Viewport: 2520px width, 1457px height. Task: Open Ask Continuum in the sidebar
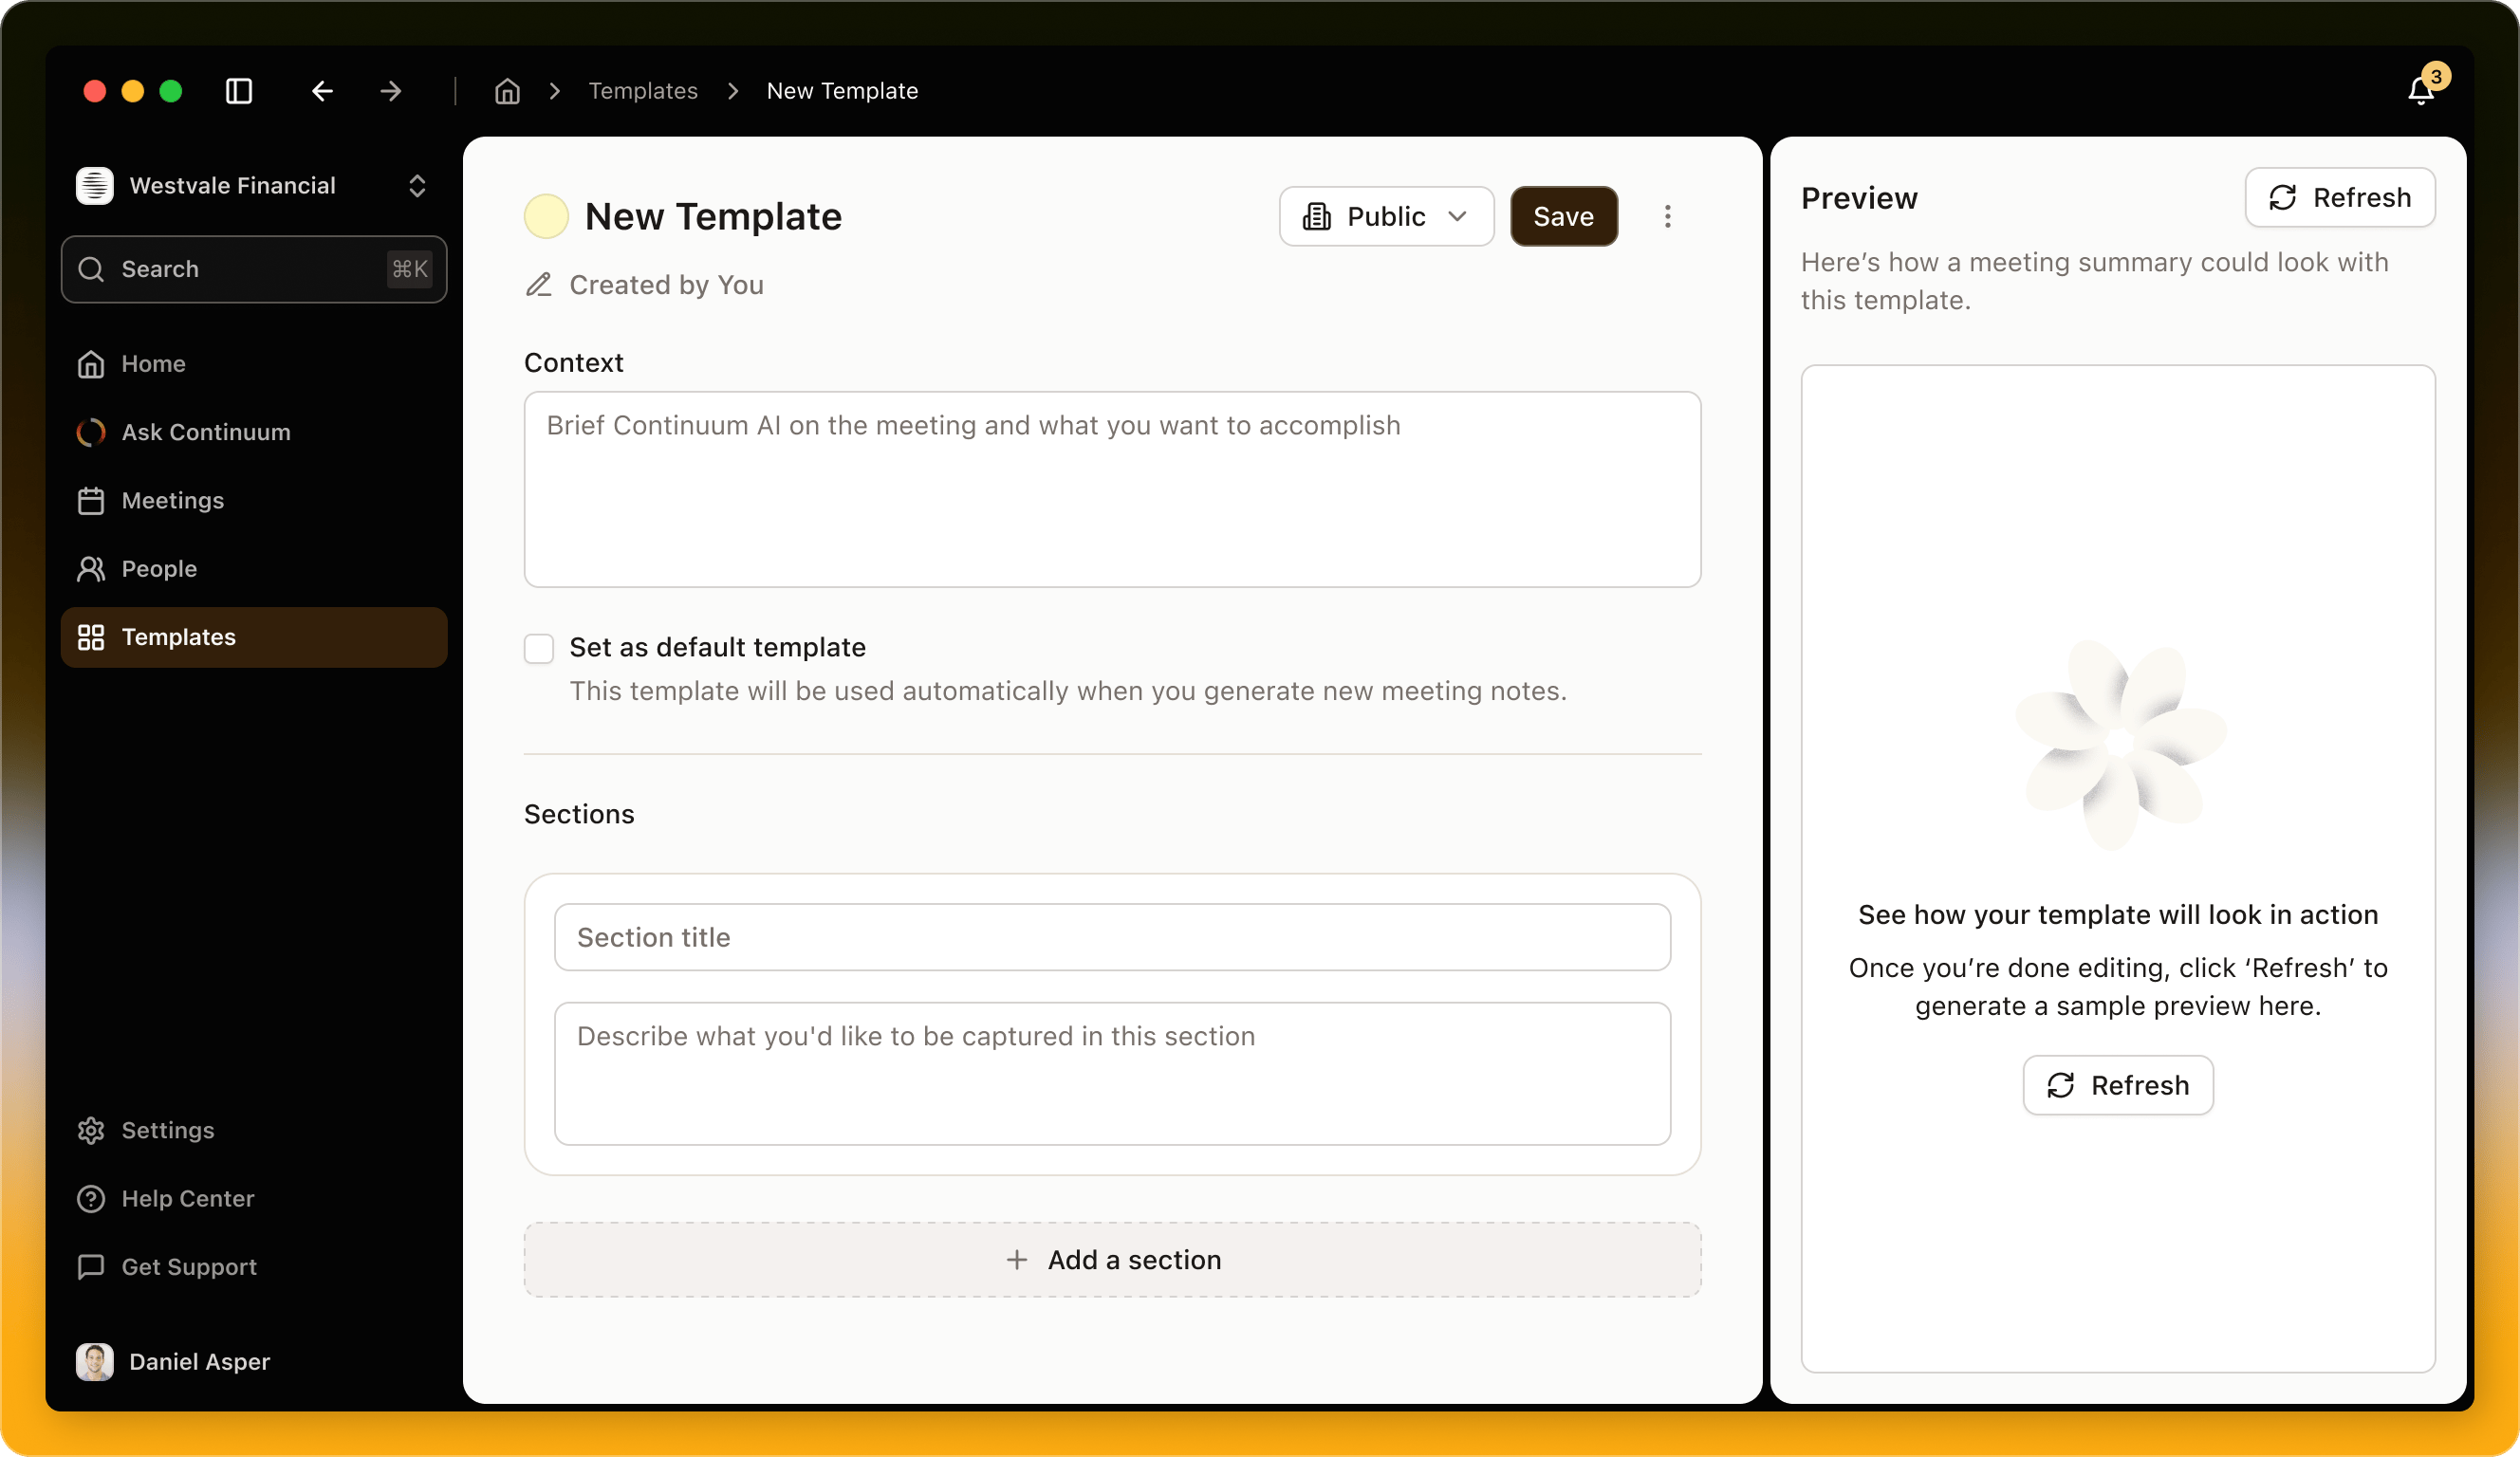pyautogui.click(x=254, y=432)
